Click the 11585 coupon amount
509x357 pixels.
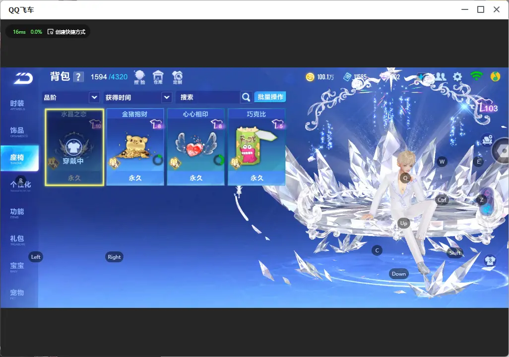pos(360,77)
